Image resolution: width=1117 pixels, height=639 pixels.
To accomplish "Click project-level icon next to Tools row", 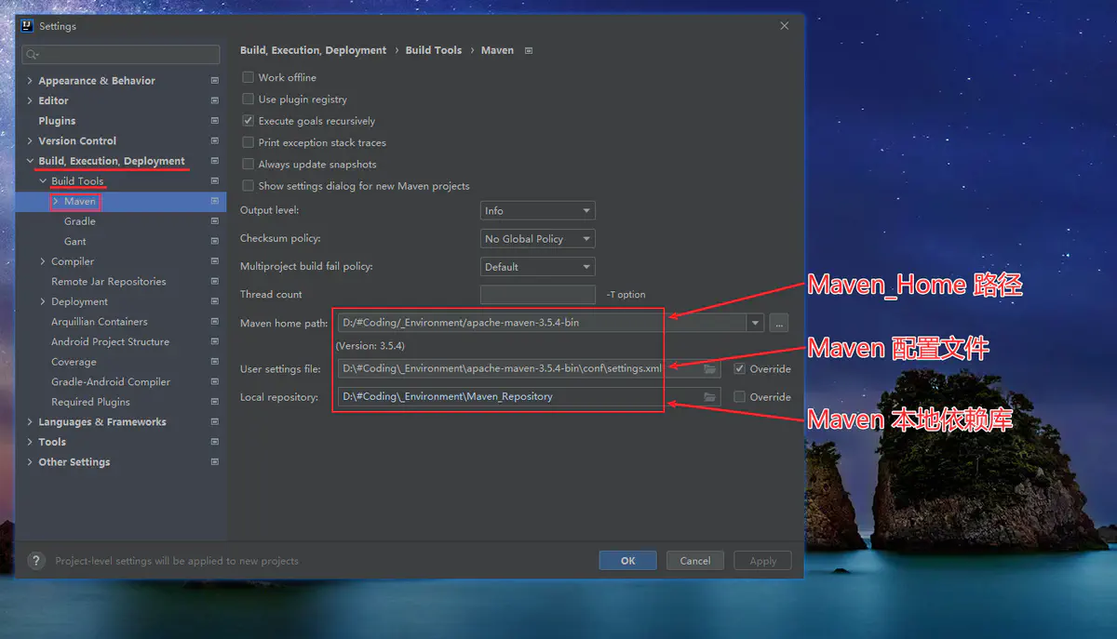I will pos(215,442).
